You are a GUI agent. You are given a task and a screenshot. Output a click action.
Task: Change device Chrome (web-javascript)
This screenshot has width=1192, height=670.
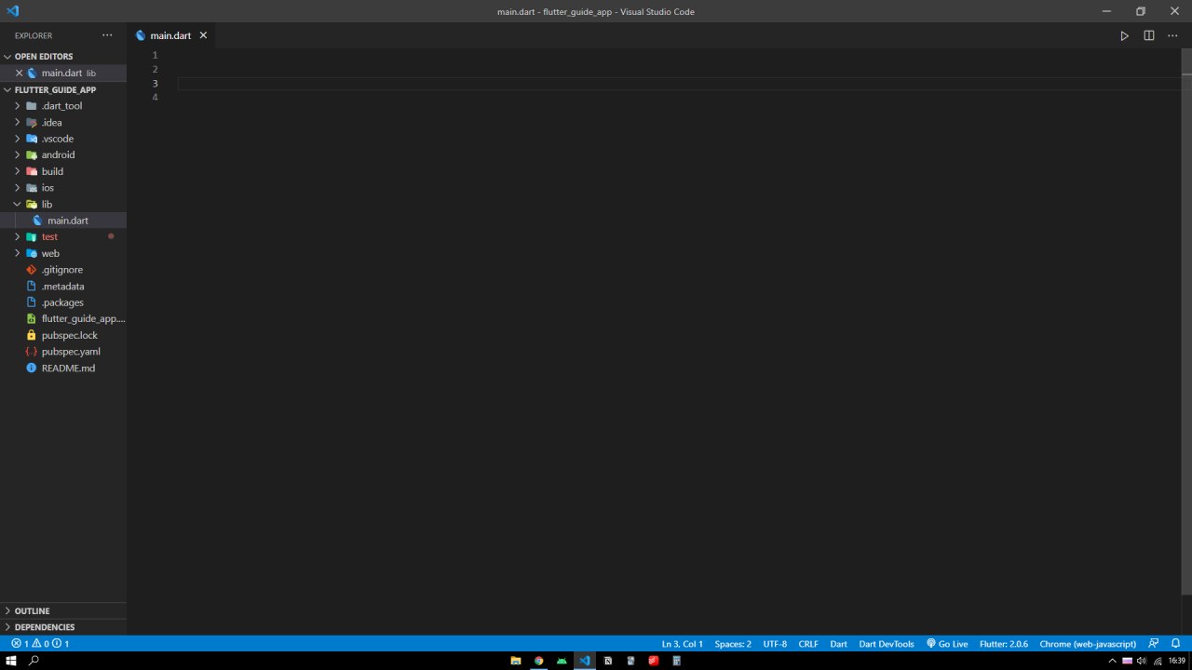pos(1088,644)
